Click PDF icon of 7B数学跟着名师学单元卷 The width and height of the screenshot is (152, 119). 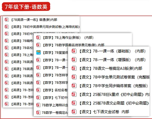[38, 45]
